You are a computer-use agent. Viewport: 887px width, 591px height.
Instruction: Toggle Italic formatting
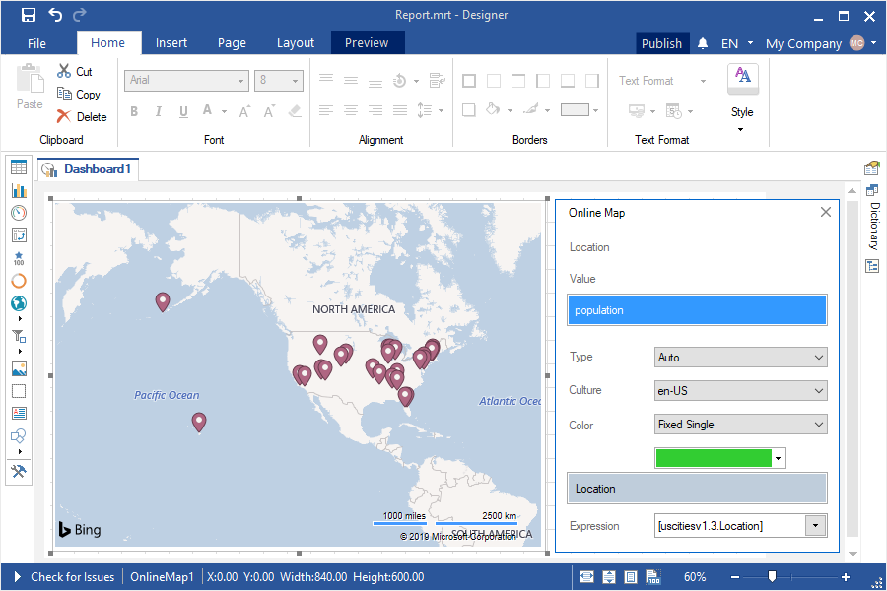159,111
